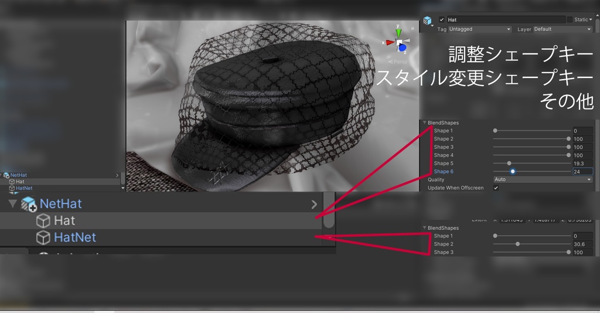Click the Shape 2 value field showing 30.6
Viewport: 600px width, 313px height.
[x=582, y=244]
